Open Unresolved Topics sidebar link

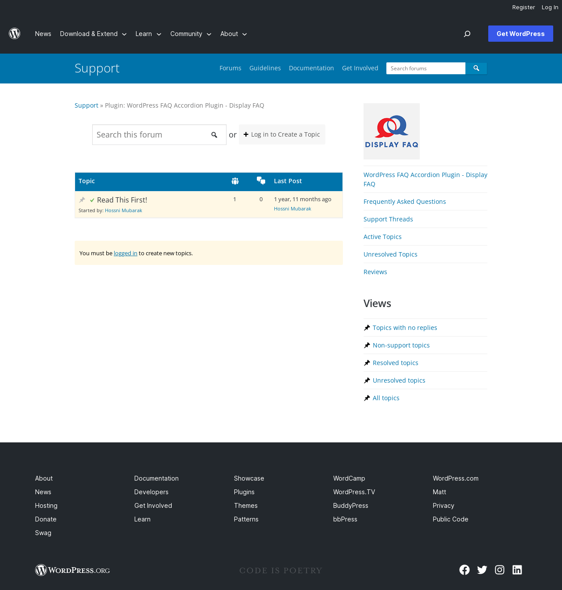(390, 254)
